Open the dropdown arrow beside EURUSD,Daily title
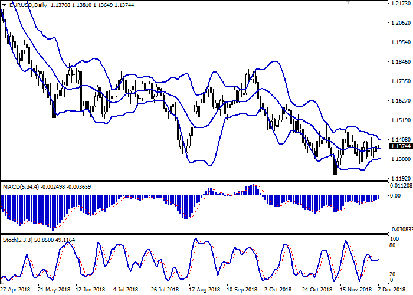 pyautogui.click(x=4, y=5)
